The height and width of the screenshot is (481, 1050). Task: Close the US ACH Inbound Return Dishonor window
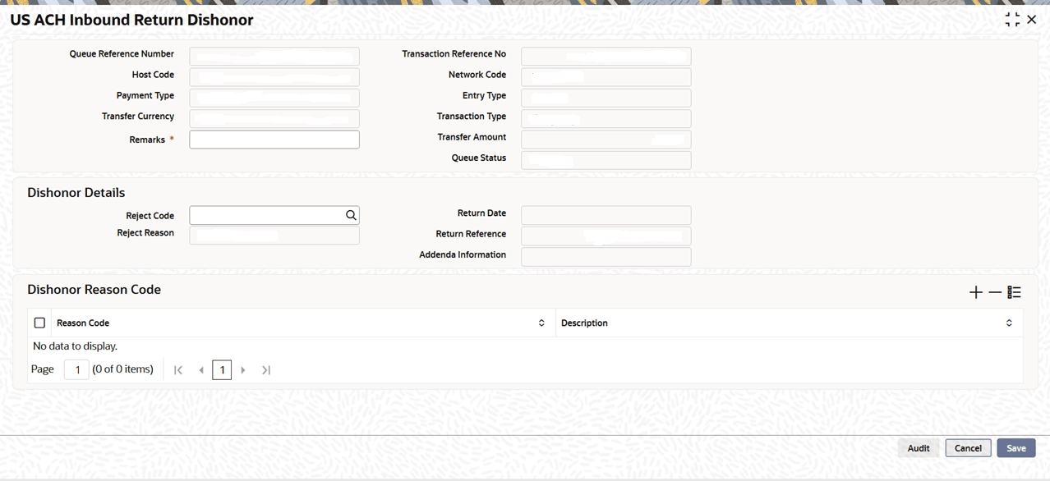point(1032,20)
